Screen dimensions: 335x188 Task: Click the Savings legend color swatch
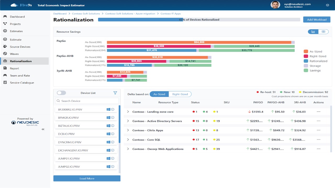(x=306, y=70)
